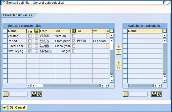This screenshot has height=112, width=172.
Task: Move all characteristics left with double-arrow button
Action: pyautogui.click(x=119, y=47)
